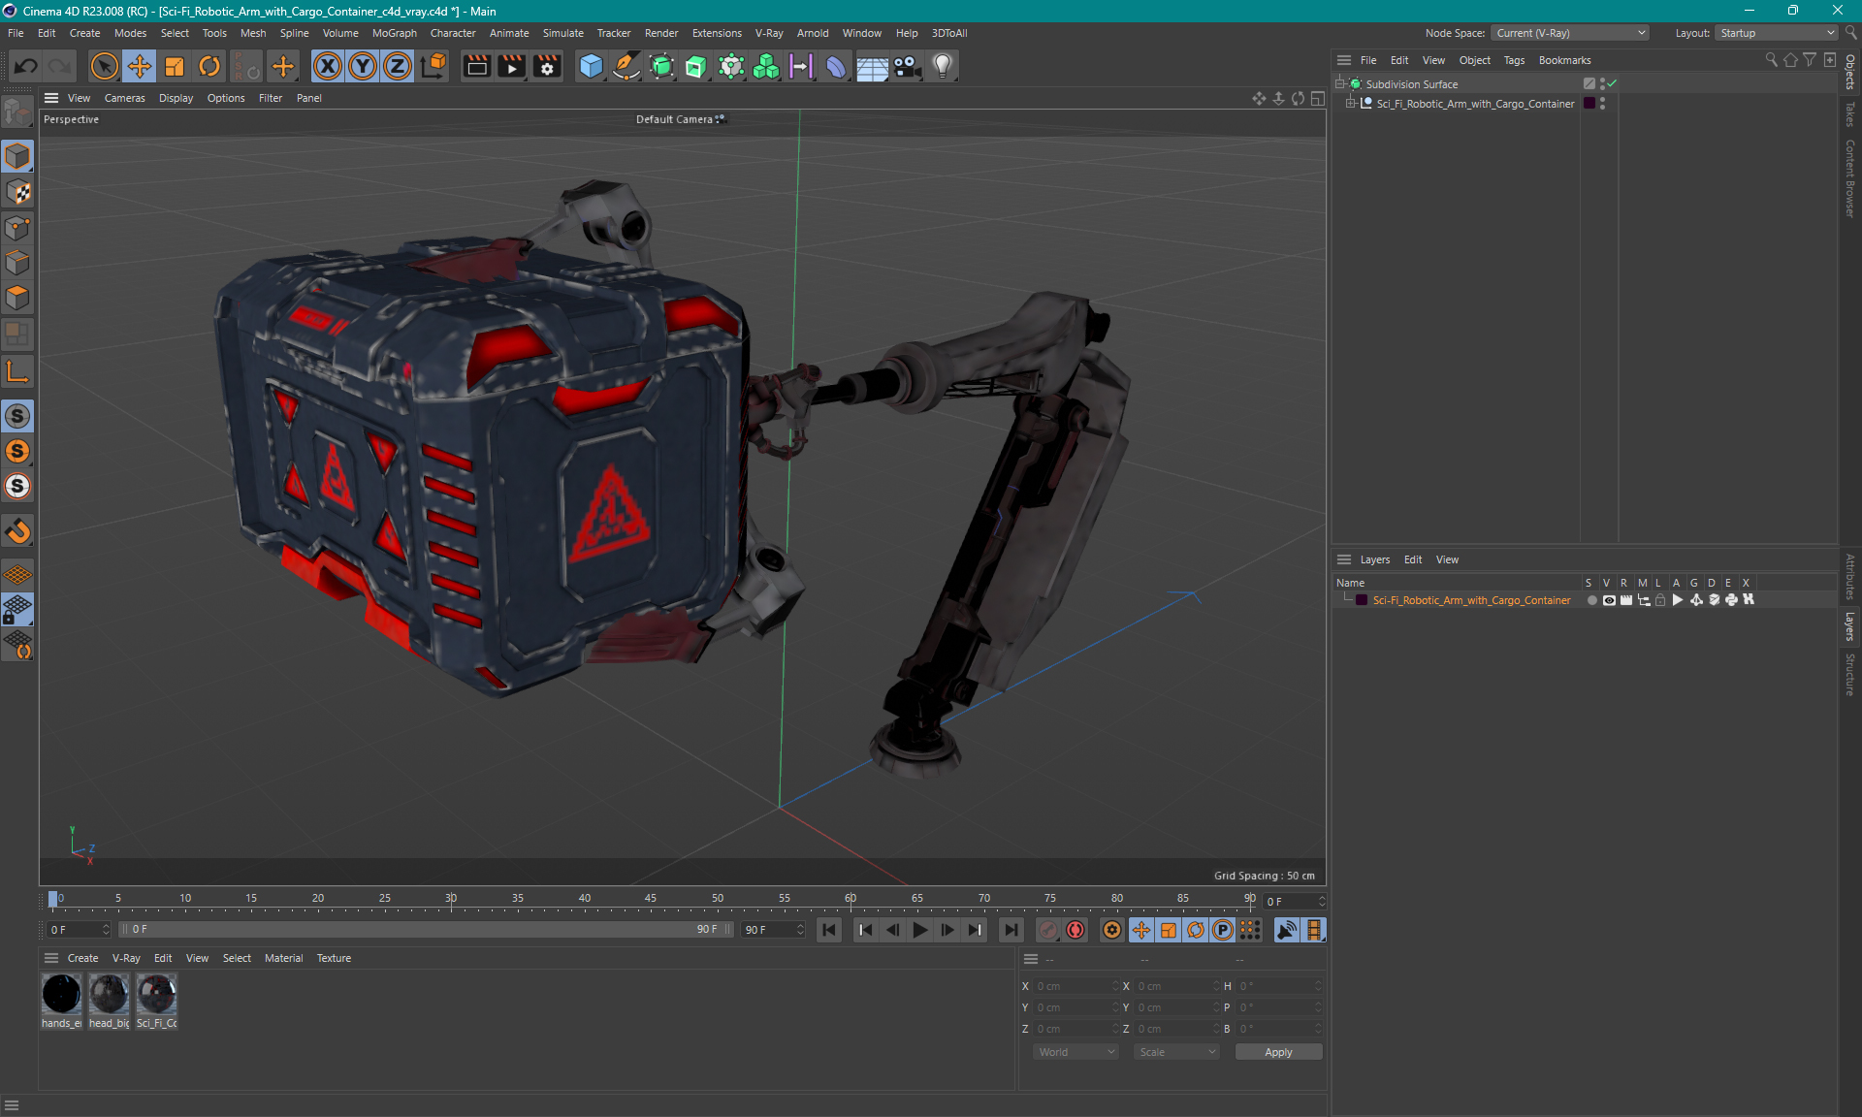Image resolution: width=1862 pixels, height=1117 pixels.
Task: Click the Rotate tool icon
Action: (x=207, y=65)
